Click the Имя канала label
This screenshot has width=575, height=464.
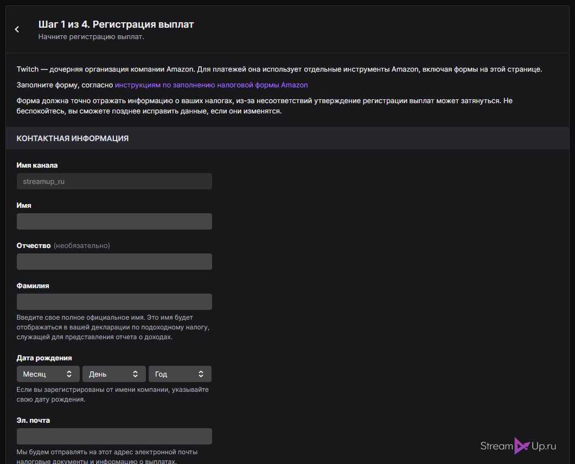37,166
